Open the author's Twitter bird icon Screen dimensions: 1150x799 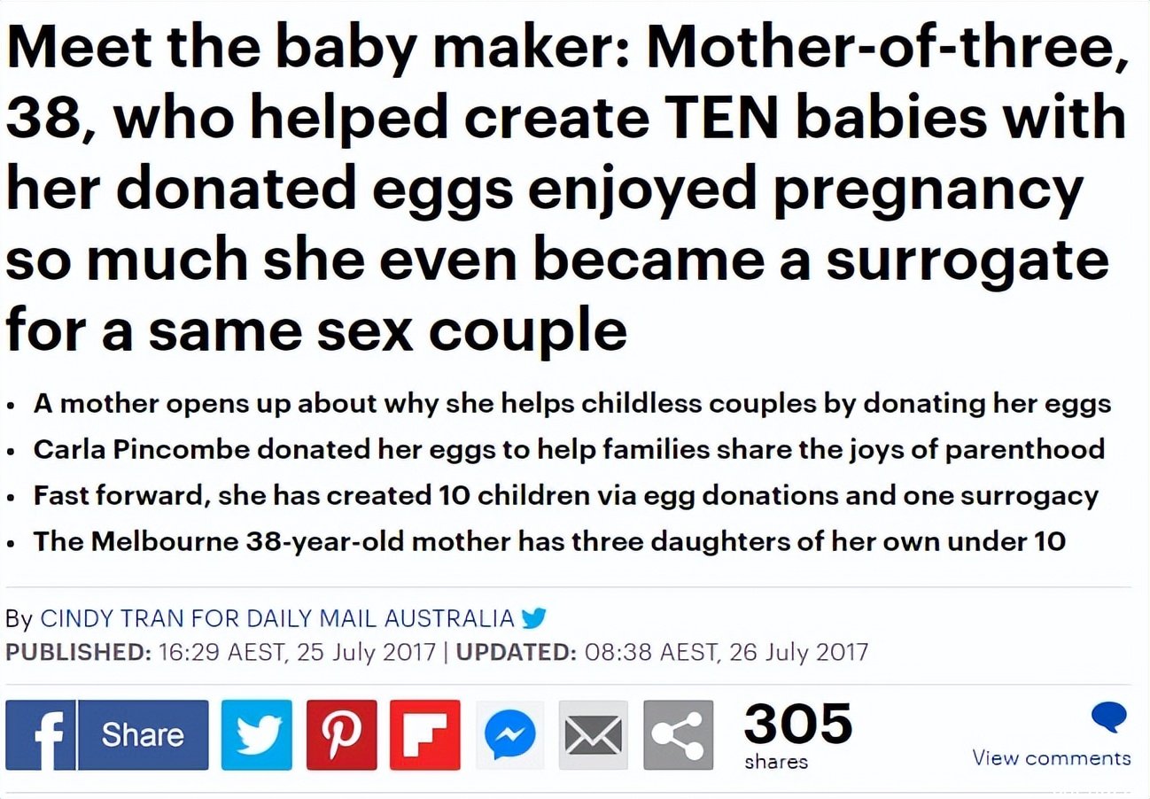tap(534, 617)
